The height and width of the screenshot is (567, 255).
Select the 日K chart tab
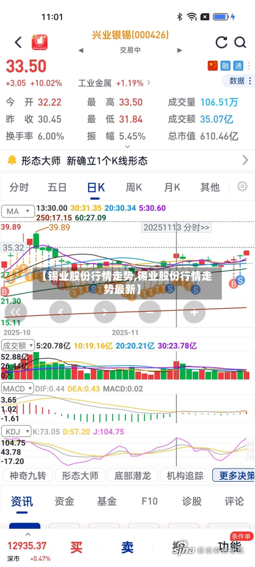click(x=96, y=187)
